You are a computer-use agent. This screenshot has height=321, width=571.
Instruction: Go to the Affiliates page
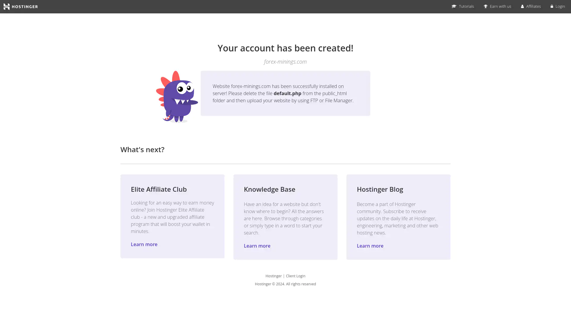click(x=533, y=6)
